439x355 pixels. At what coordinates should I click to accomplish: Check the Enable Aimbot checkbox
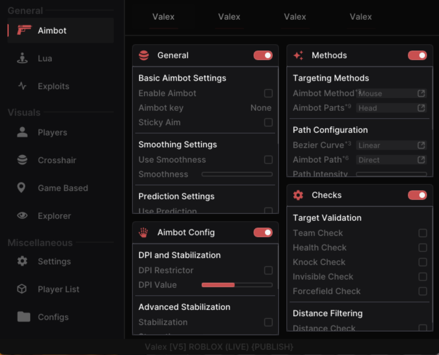(268, 93)
